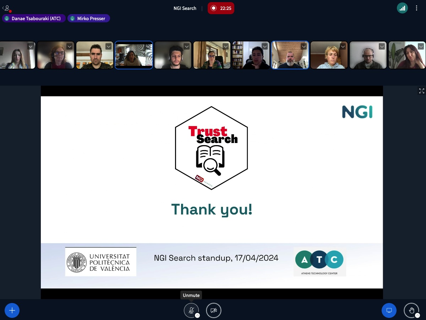Toggle the users list panel icon
The image size is (426, 320).
6,8
